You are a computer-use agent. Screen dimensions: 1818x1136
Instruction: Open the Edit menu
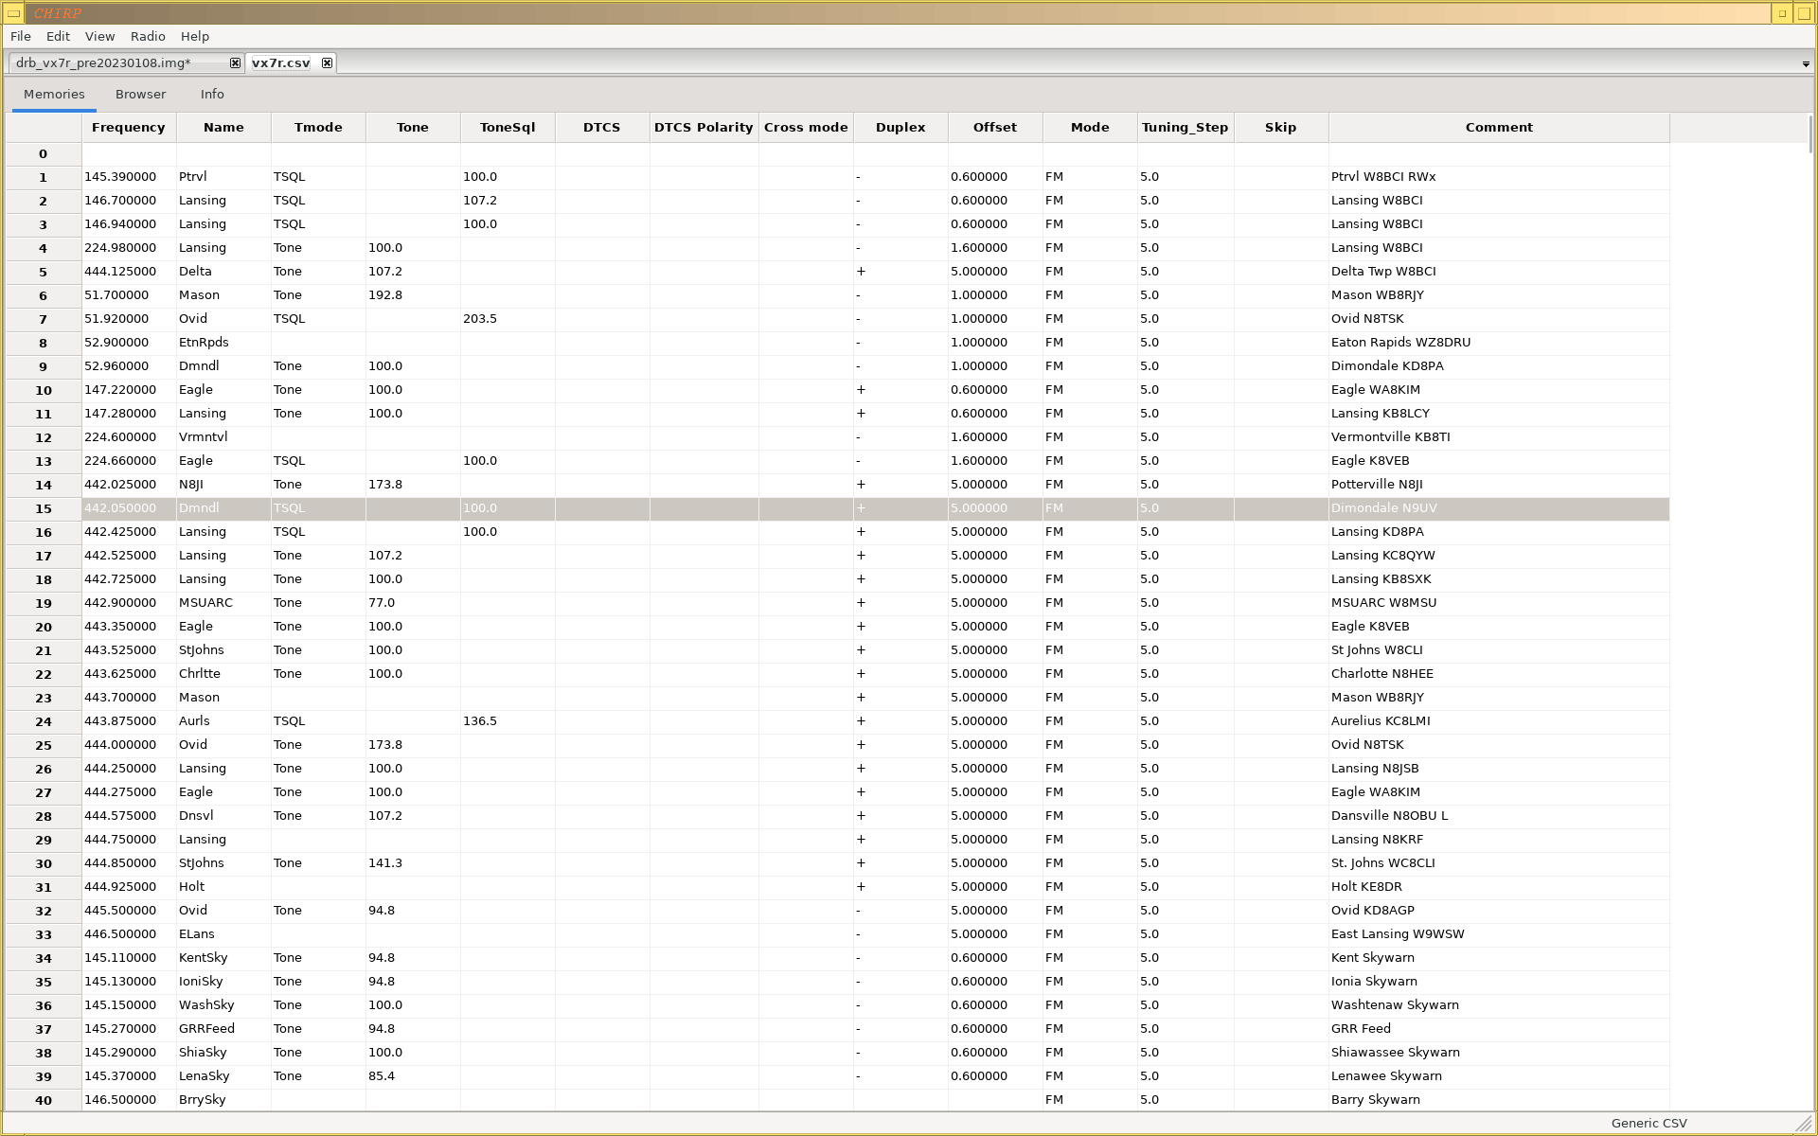coord(58,36)
